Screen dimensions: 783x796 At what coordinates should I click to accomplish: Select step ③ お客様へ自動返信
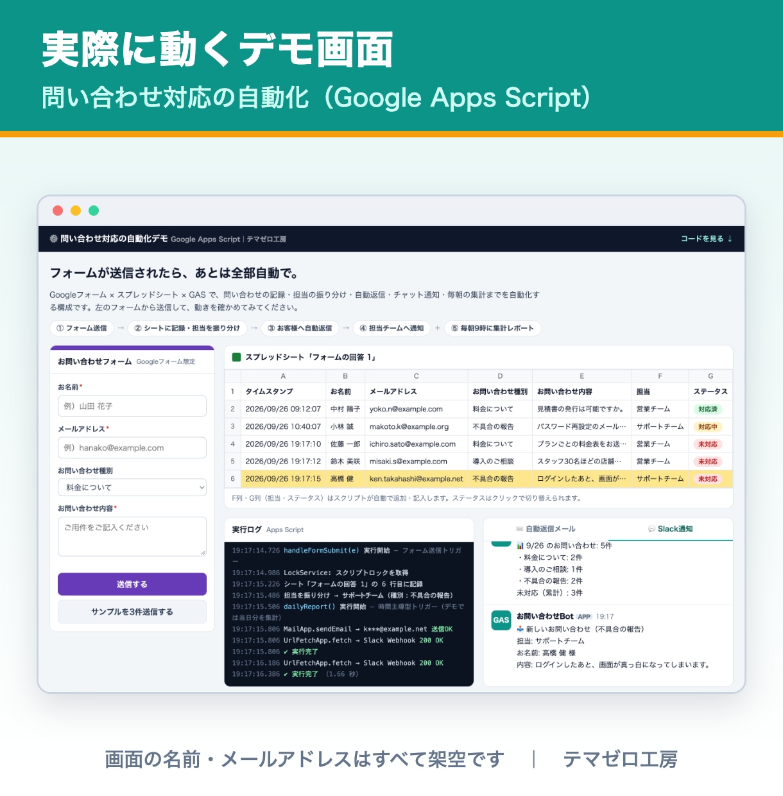pyautogui.click(x=300, y=328)
